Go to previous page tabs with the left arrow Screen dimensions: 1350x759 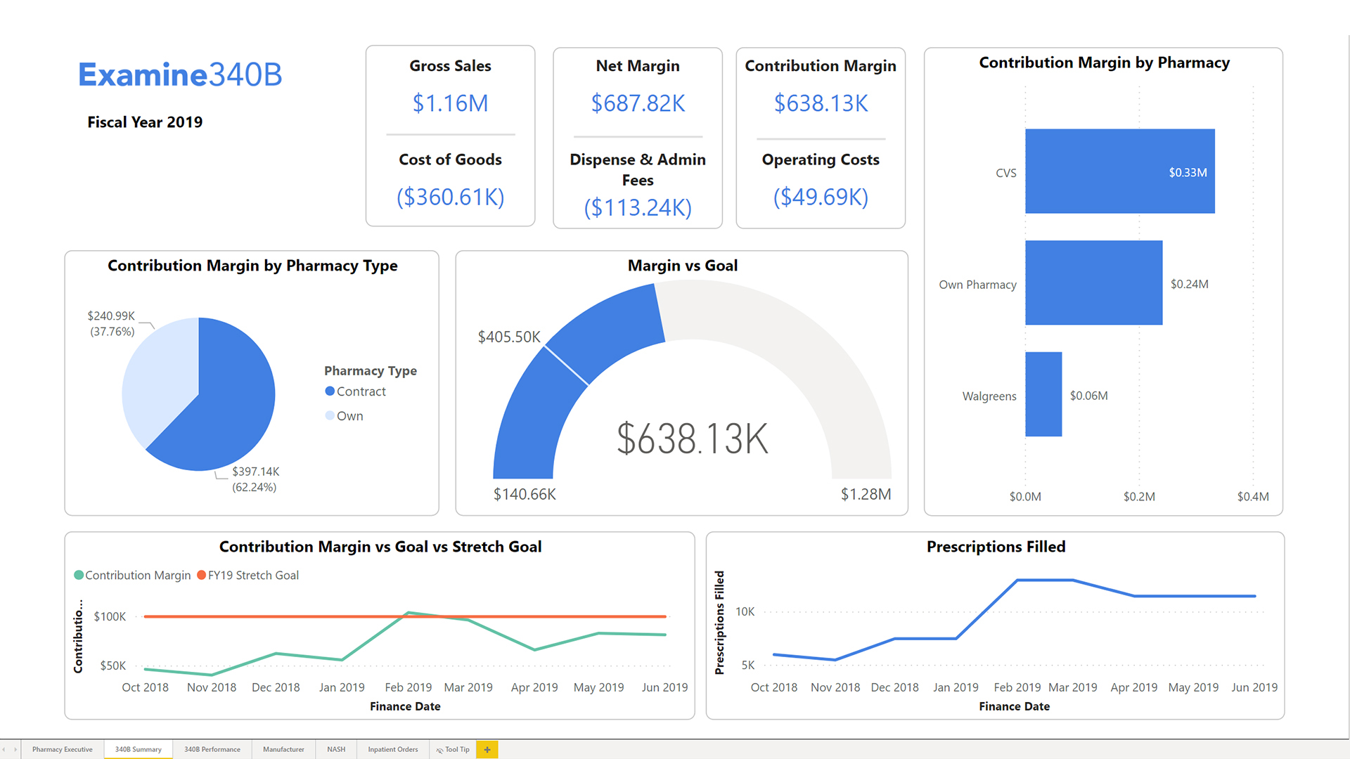tap(4, 749)
